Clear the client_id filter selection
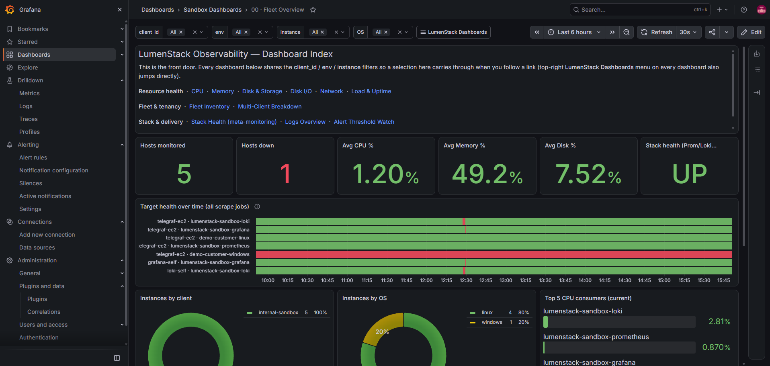 [195, 32]
